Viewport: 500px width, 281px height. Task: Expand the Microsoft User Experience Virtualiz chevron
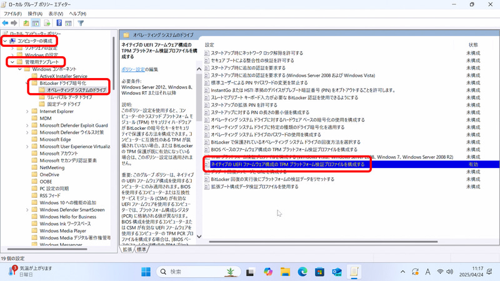tap(27, 146)
